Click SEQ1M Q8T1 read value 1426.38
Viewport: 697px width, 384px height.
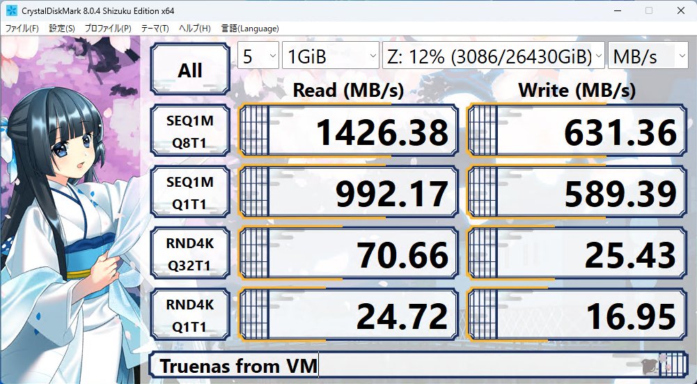pyautogui.click(x=348, y=130)
